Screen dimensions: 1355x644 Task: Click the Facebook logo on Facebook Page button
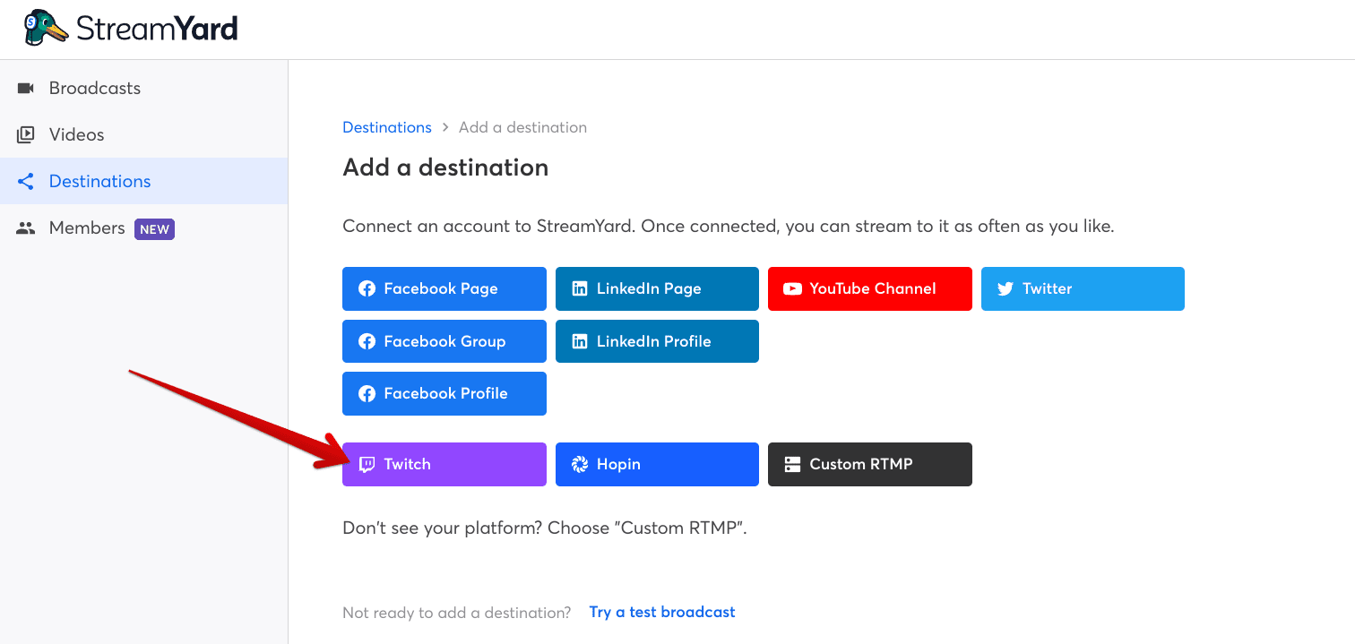tap(367, 288)
